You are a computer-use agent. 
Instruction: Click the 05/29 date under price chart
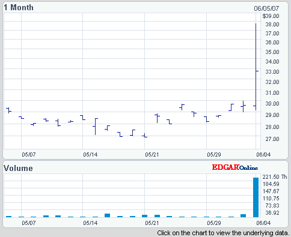coord(214,155)
